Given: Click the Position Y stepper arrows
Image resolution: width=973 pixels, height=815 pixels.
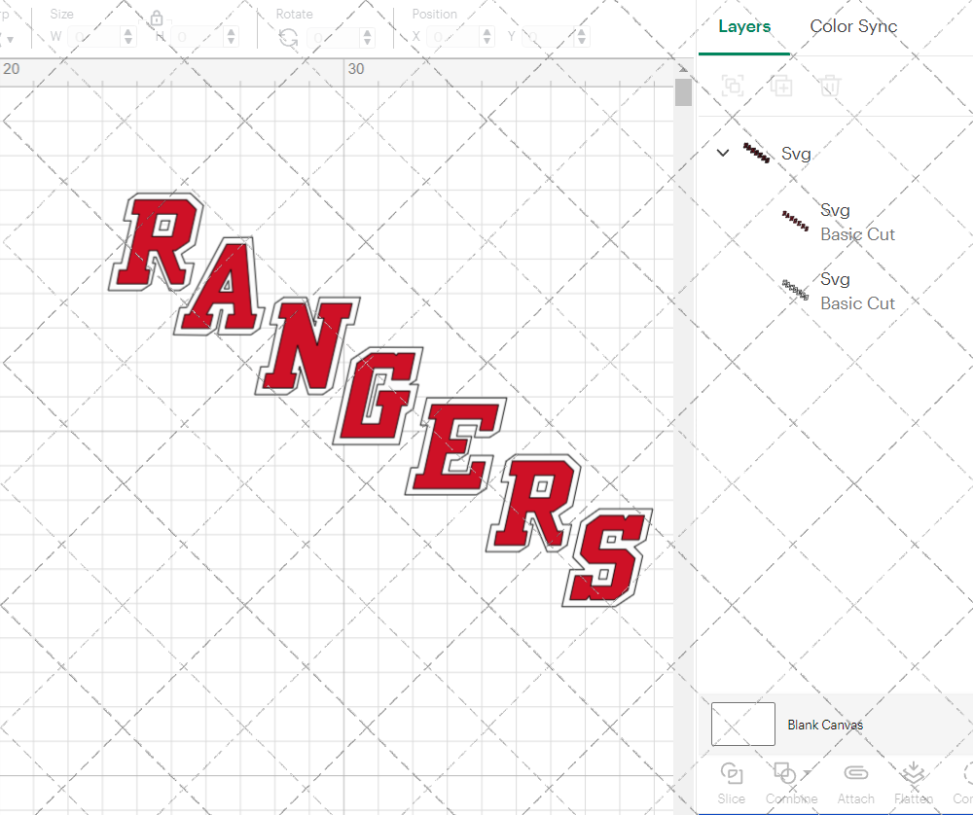Looking at the screenshot, I should click(x=582, y=37).
